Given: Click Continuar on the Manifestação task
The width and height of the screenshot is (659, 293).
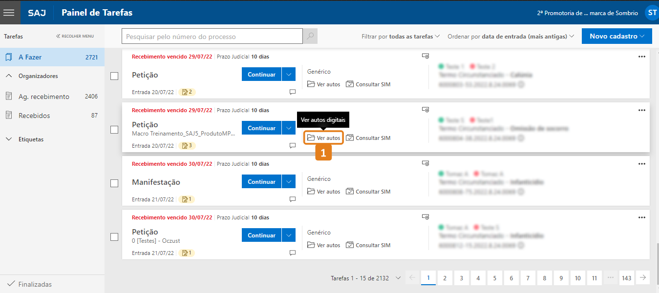Looking at the screenshot, I should pos(261,182).
